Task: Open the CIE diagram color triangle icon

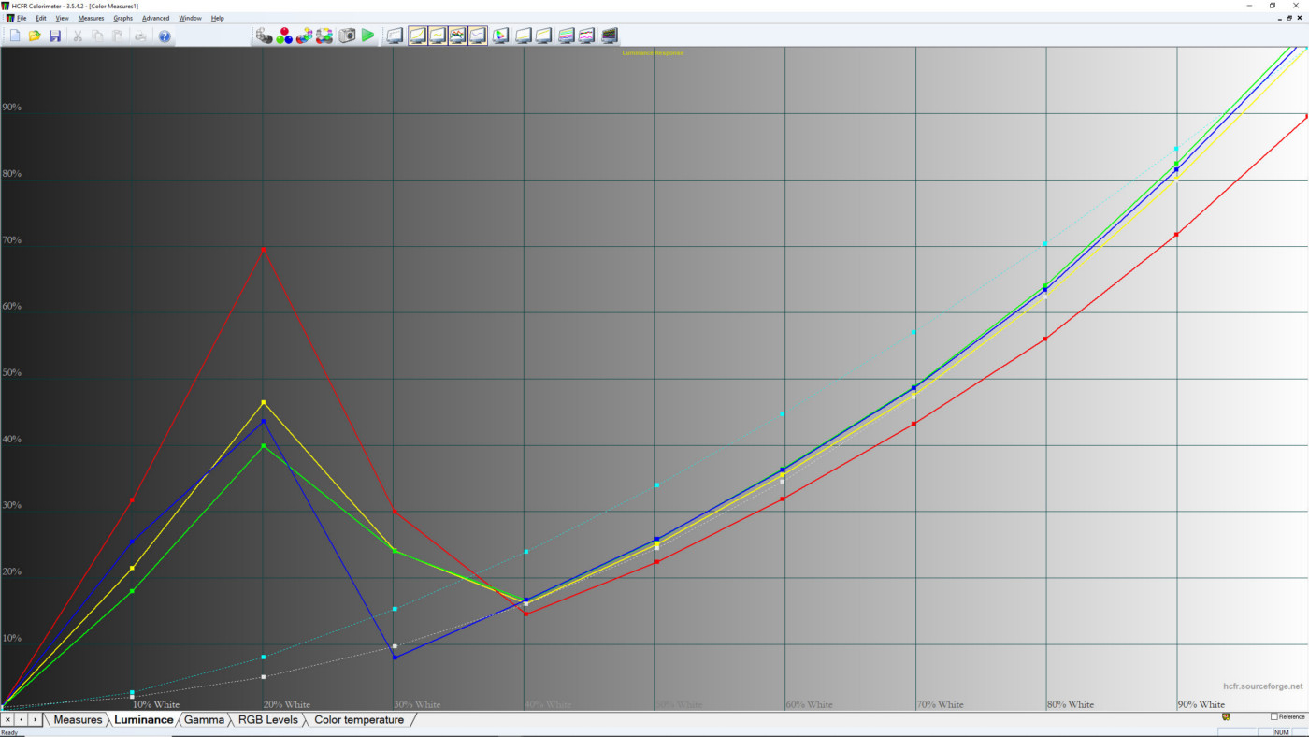Action: (x=500, y=36)
